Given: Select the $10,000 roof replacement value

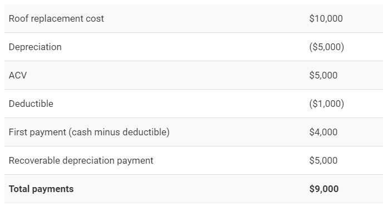Looking at the screenshot, I should coord(326,18).
